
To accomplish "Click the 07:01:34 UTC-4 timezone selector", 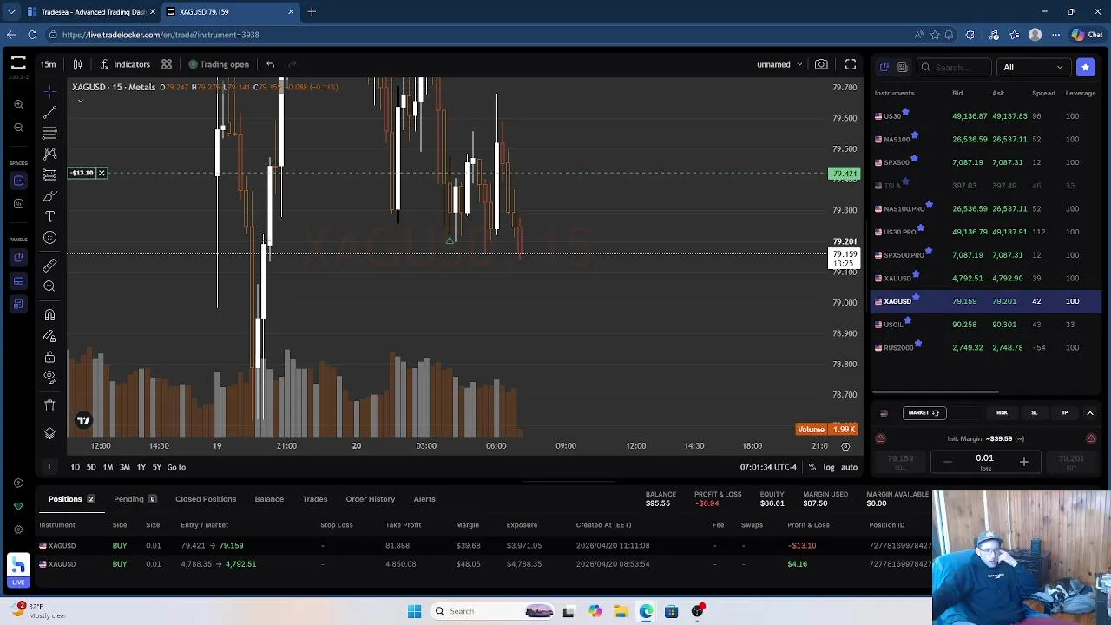I will [768, 467].
